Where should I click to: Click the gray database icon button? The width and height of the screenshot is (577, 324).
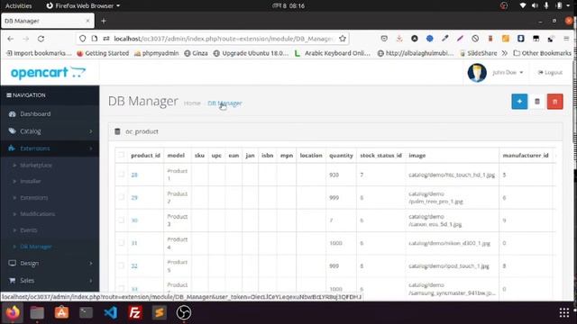tap(537, 102)
